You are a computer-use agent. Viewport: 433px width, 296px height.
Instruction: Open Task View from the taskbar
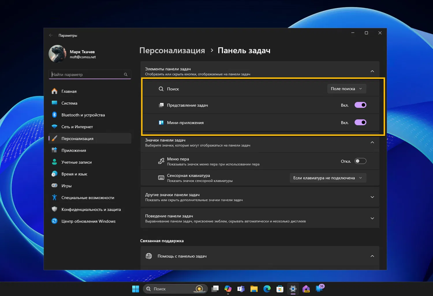(215, 289)
